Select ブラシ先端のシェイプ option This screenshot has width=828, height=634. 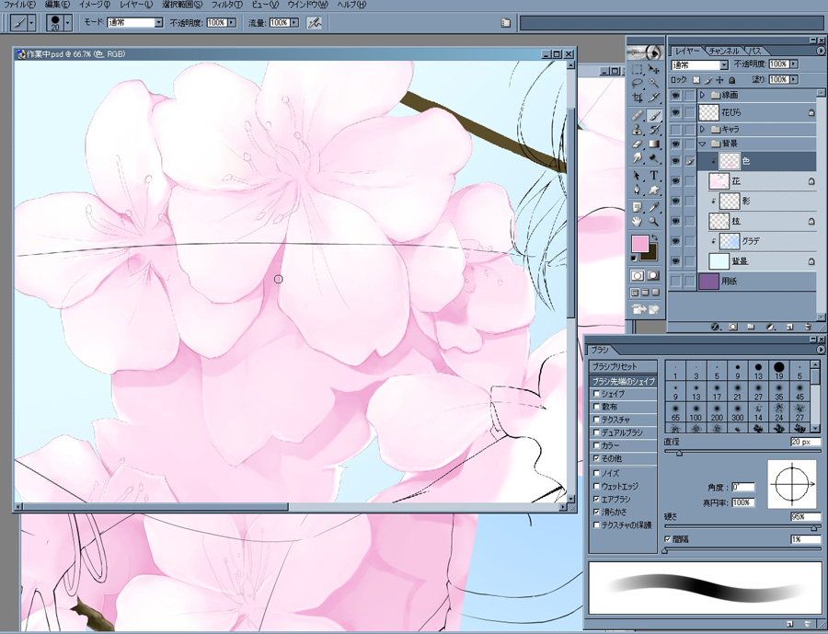pos(623,381)
